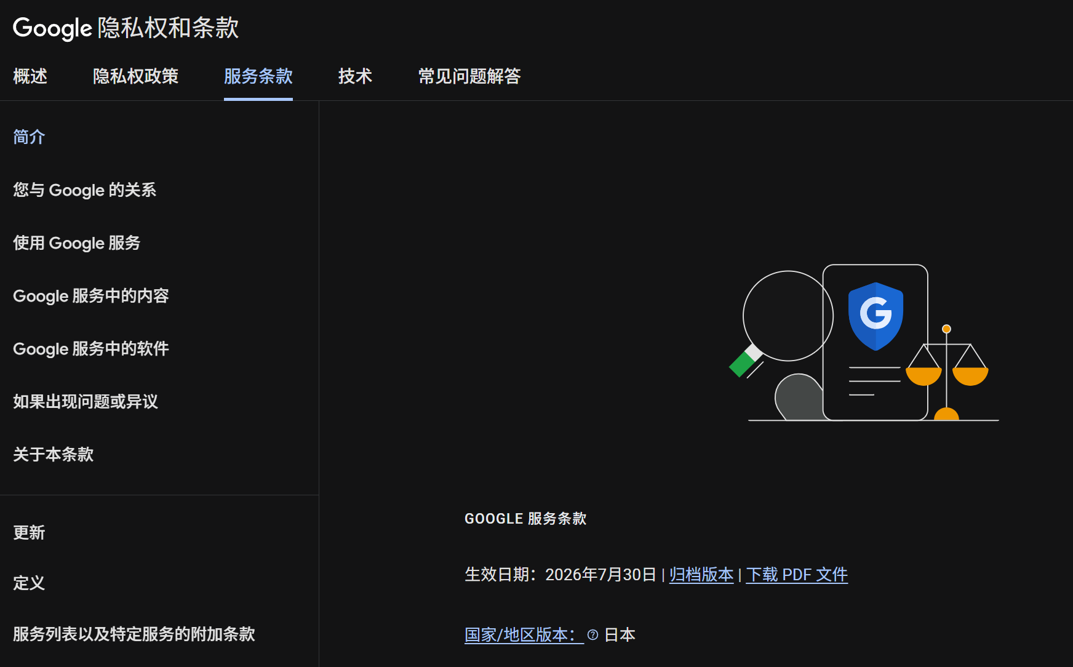Jump to 关于本条款 in the sidebar
This screenshot has width=1073, height=667.
click(54, 454)
